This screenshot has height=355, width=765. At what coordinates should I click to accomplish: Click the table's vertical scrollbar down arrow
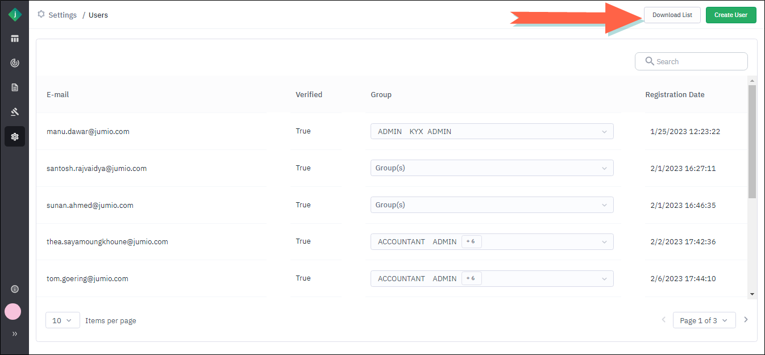click(752, 294)
